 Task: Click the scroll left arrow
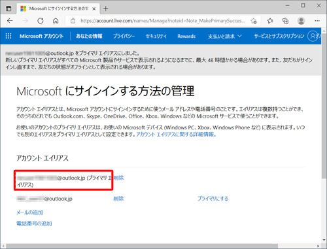3,246
